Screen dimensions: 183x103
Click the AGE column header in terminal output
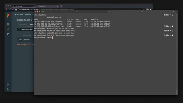[86, 19]
